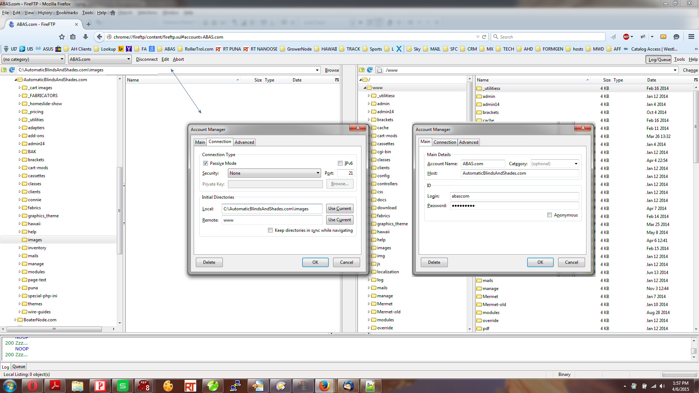Viewport: 699px width, 393px height.
Task: Check the Anonymous login checkbox
Action: [x=550, y=215]
